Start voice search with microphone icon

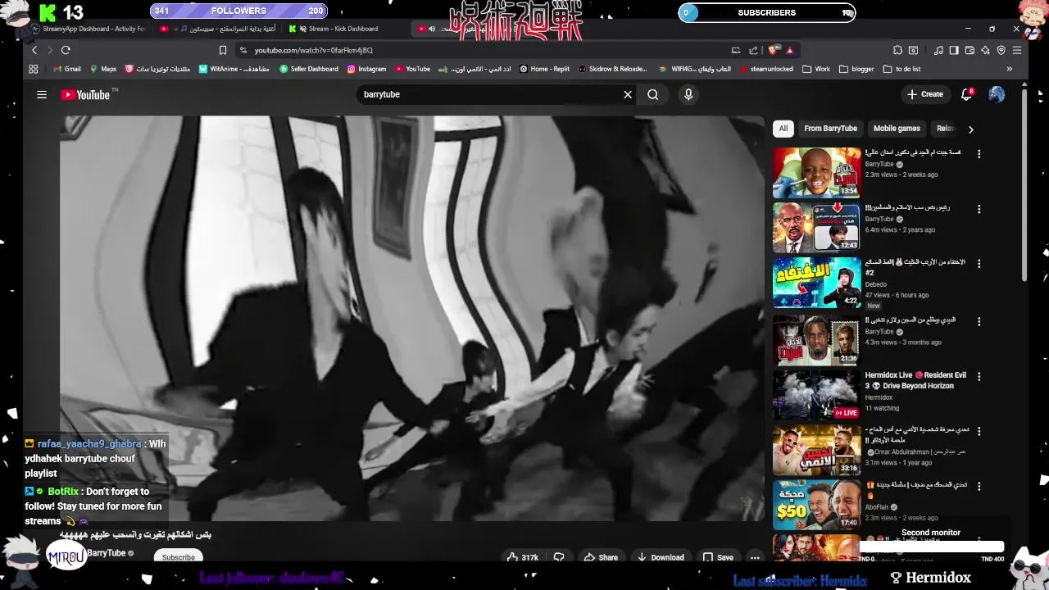click(688, 94)
